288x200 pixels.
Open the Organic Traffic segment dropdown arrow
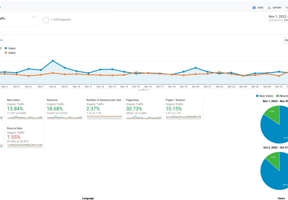[34, 17]
